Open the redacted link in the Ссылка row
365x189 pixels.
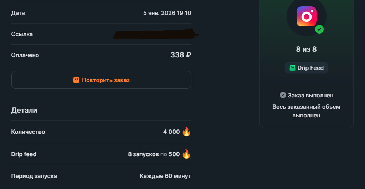point(155,34)
